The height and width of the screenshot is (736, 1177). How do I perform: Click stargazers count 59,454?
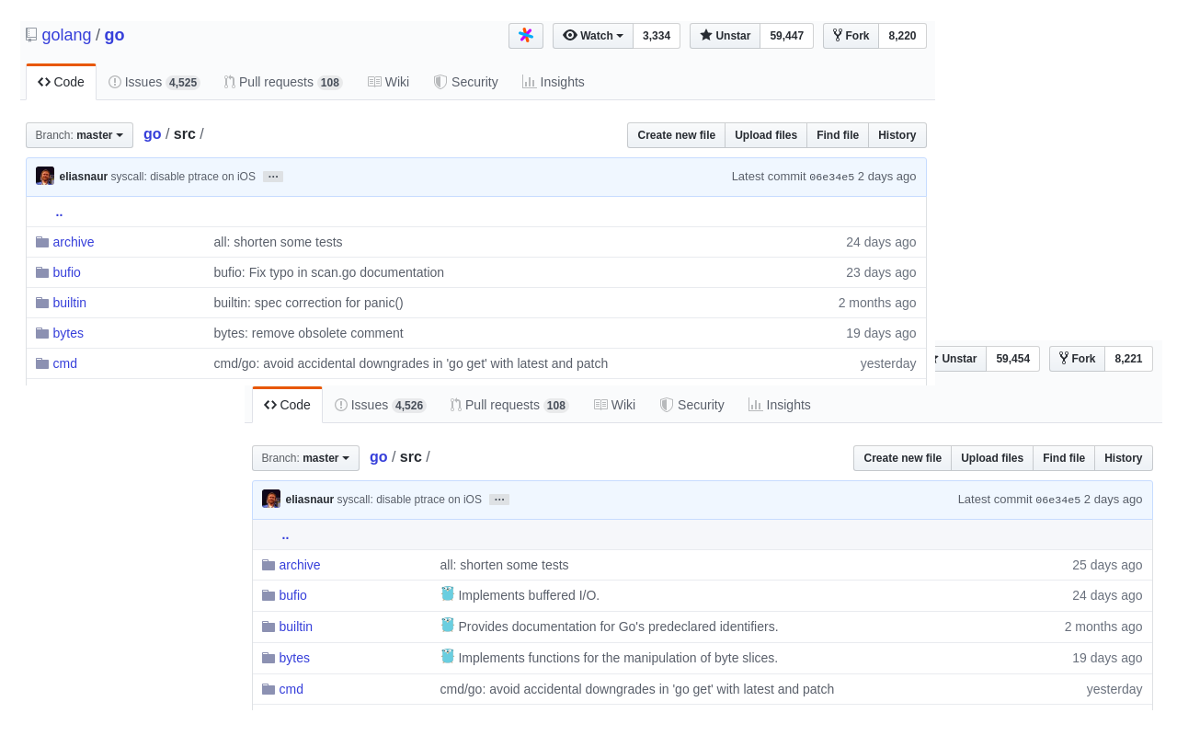point(1012,359)
